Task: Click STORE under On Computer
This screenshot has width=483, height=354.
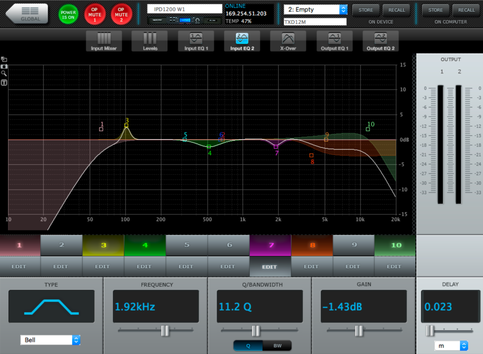Action: click(436, 10)
